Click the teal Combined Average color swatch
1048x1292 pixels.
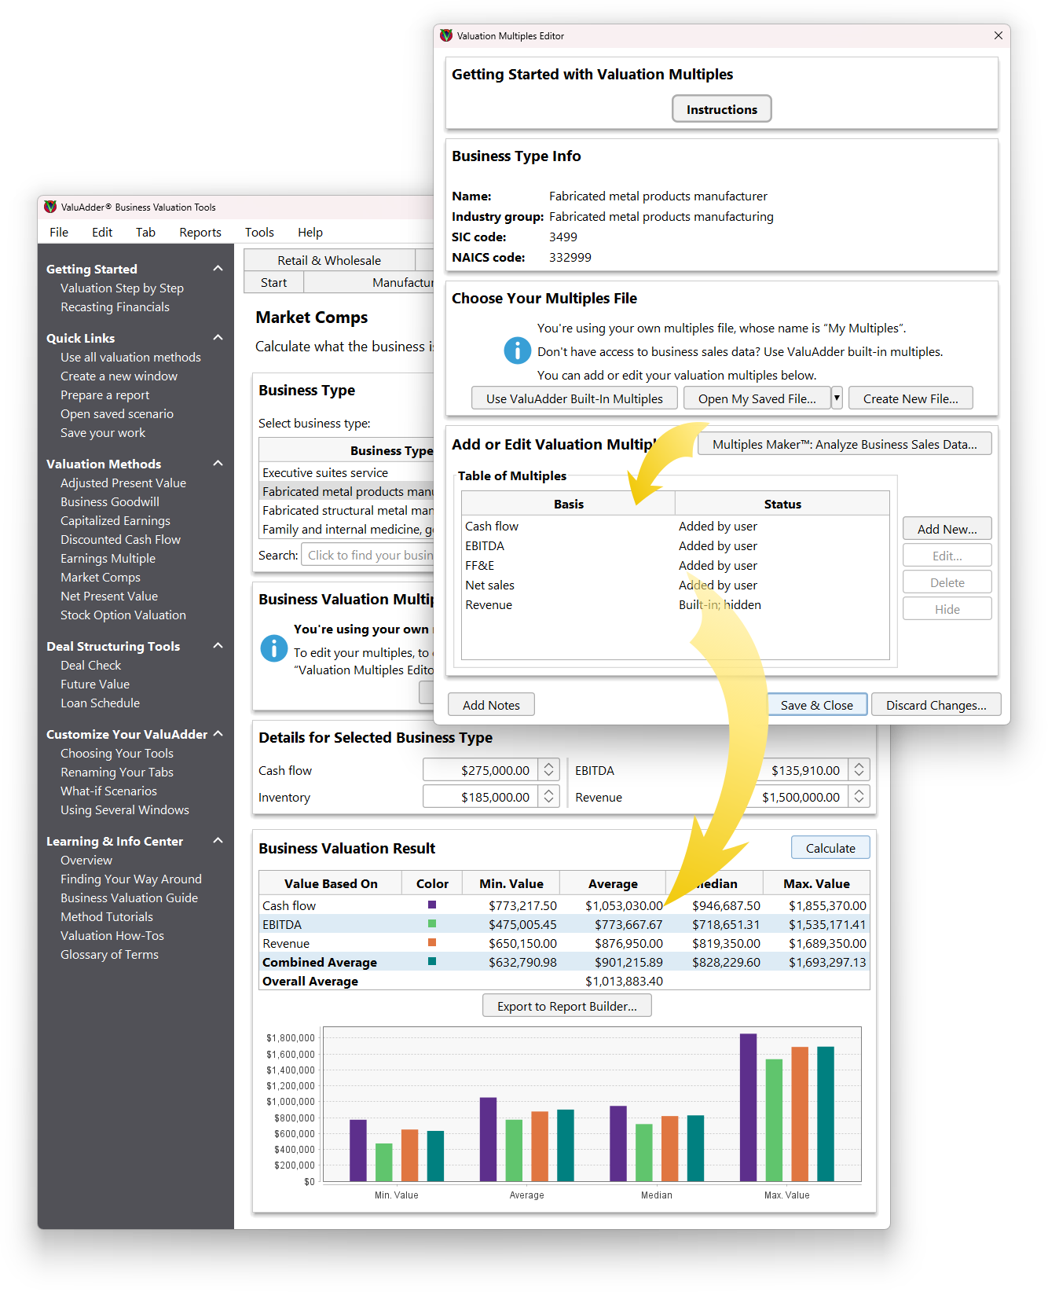(432, 961)
